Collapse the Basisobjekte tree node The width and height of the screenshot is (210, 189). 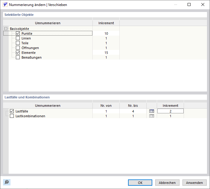(x=6, y=28)
